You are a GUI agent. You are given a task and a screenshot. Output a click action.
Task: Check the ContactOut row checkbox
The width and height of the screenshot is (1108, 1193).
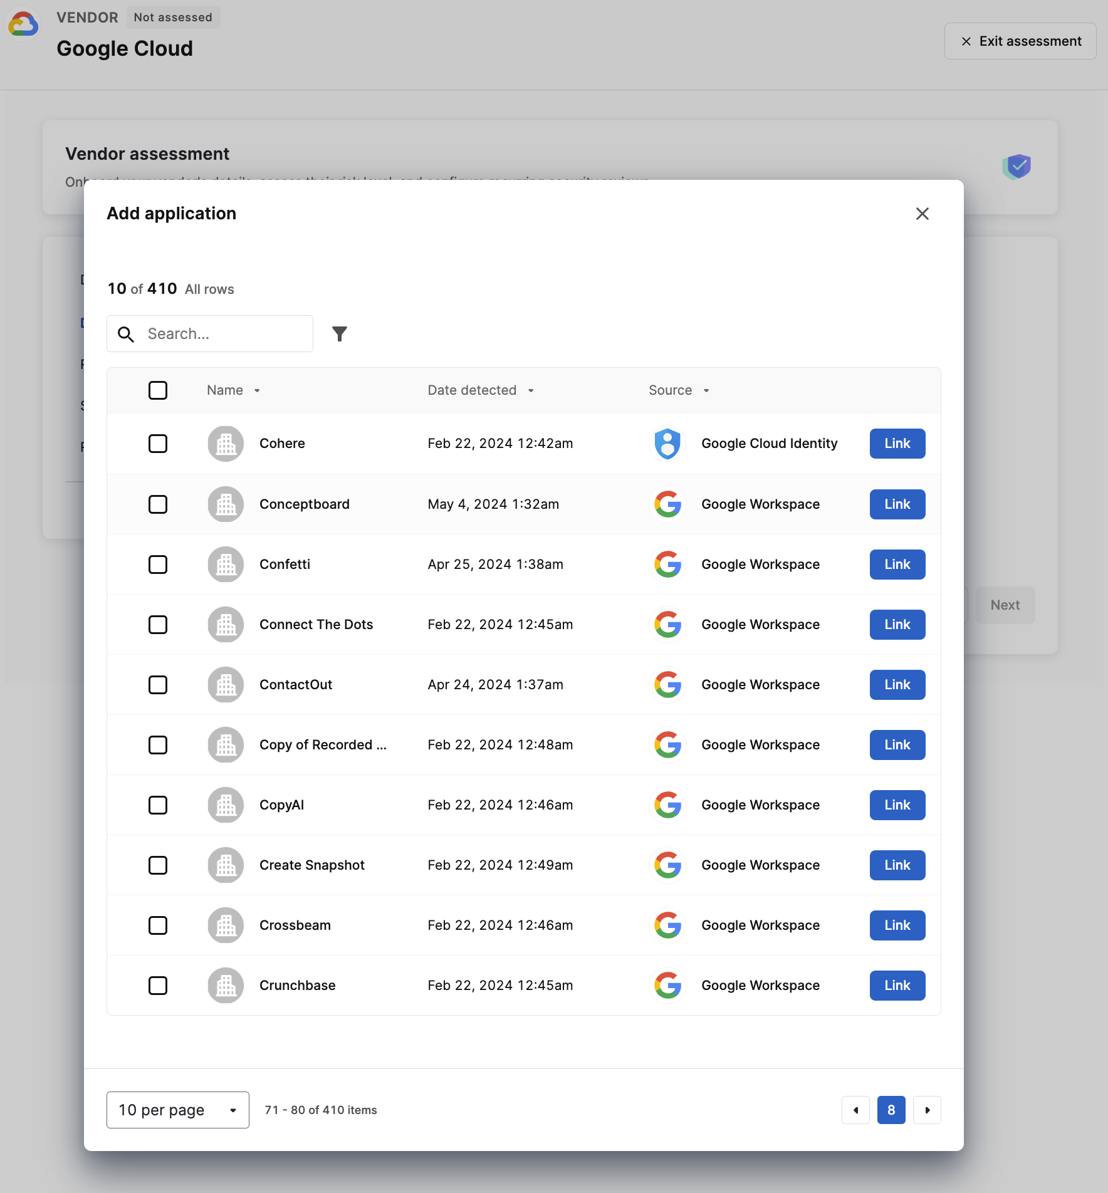(x=158, y=685)
